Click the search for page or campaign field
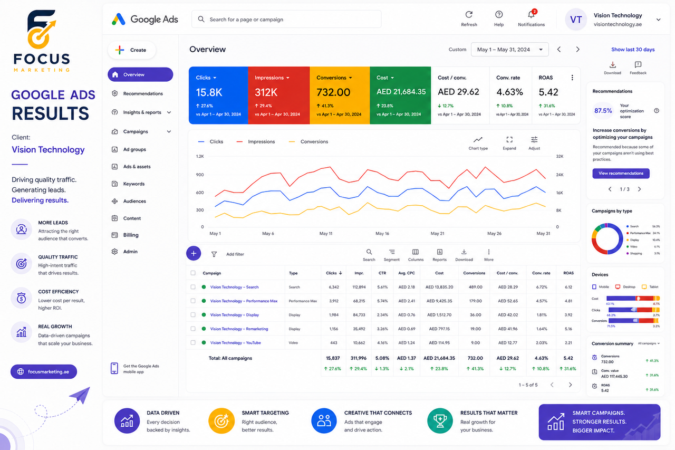The image size is (675, 450). point(286,20)
